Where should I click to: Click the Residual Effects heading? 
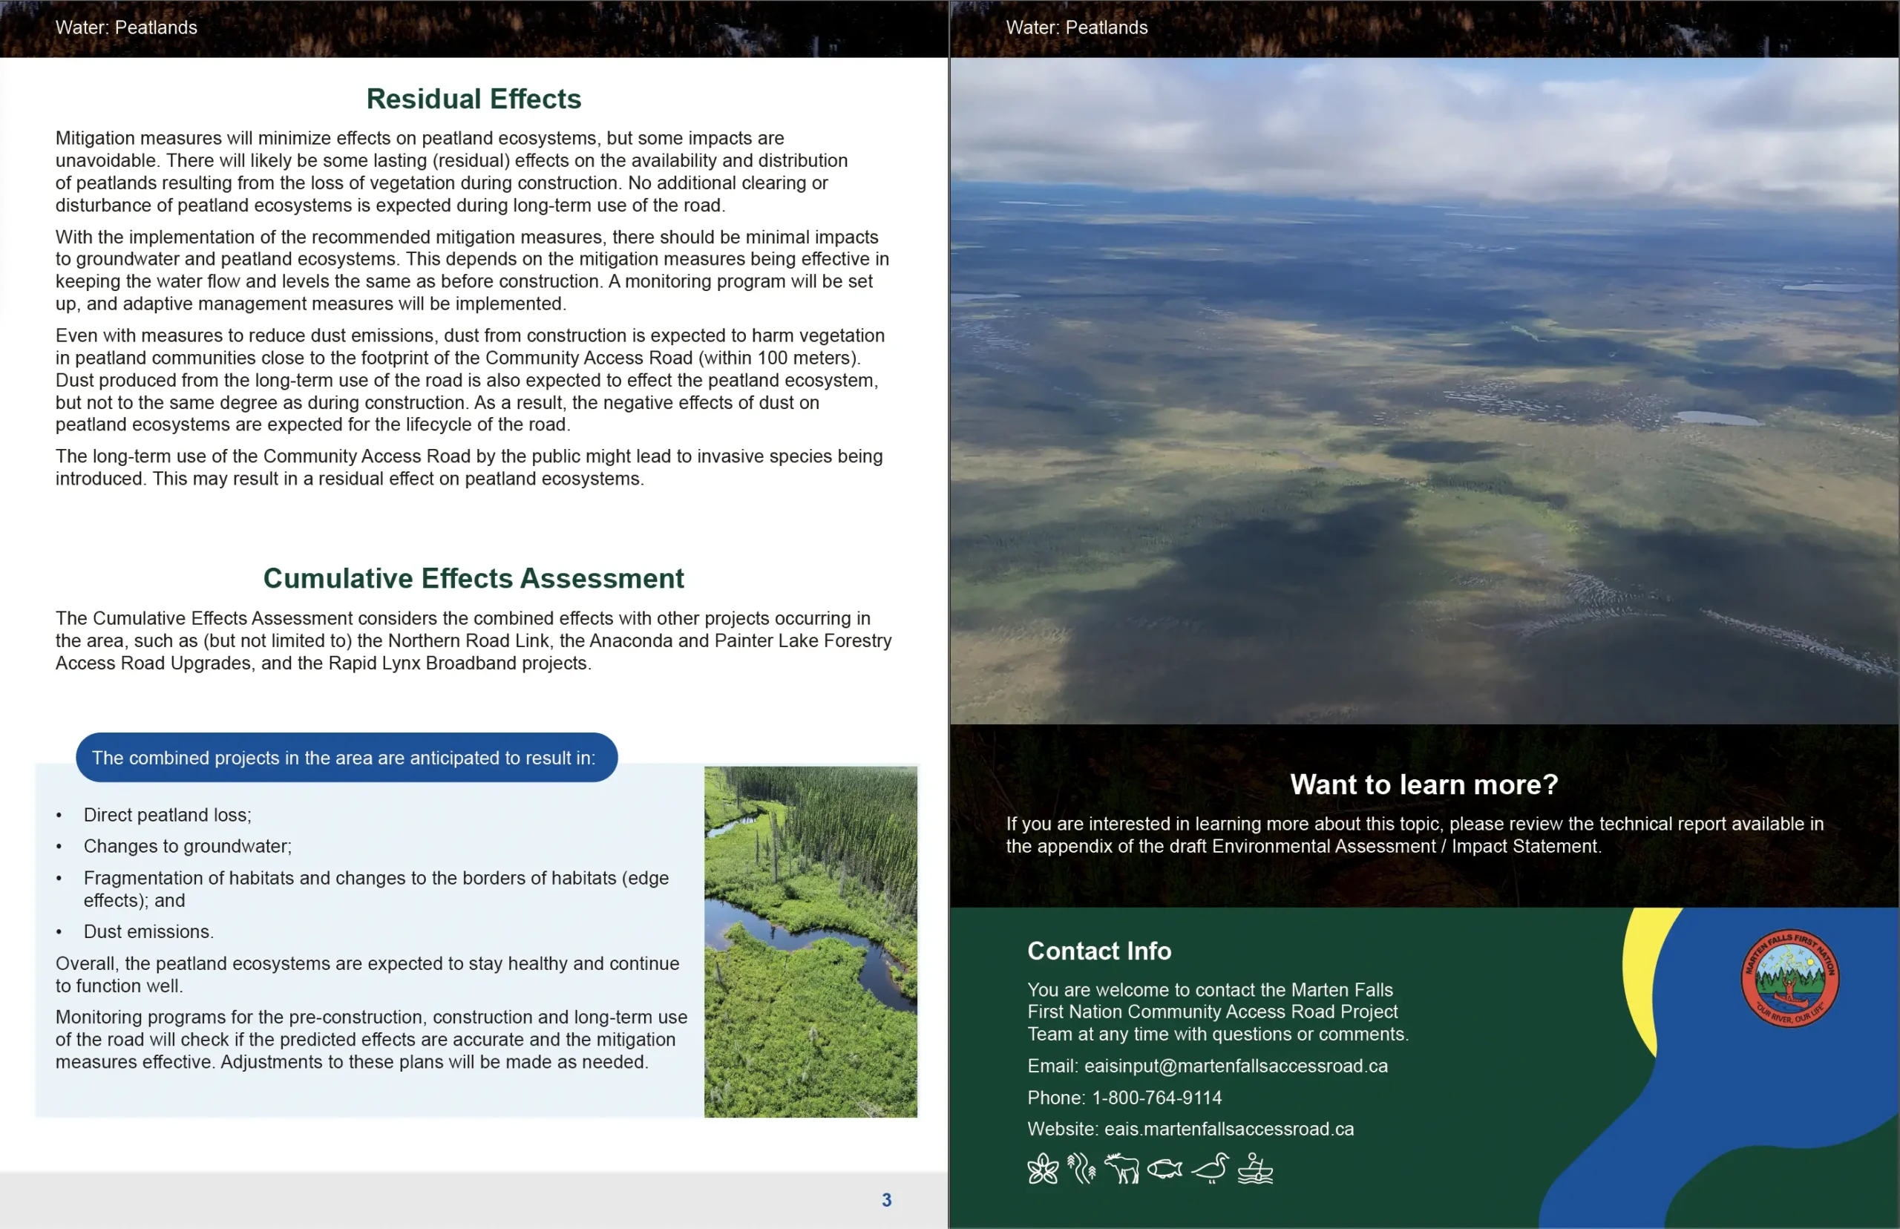tap(474, 99)
